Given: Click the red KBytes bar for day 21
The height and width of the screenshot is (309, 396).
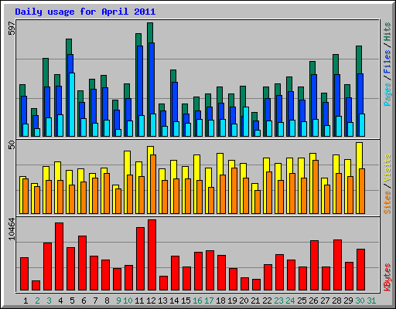Looking at the screenshot, I should click(x=256, y=285).
